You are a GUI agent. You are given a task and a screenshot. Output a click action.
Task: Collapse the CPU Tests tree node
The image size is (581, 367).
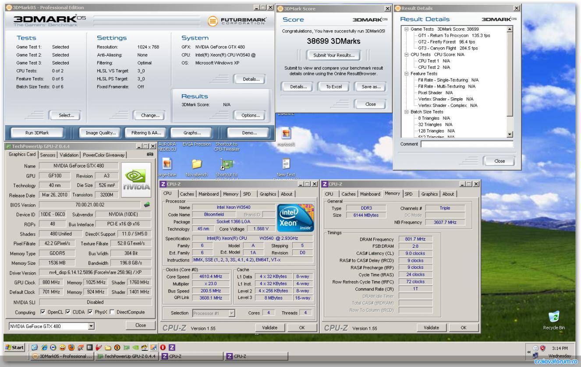coord(406,54)
